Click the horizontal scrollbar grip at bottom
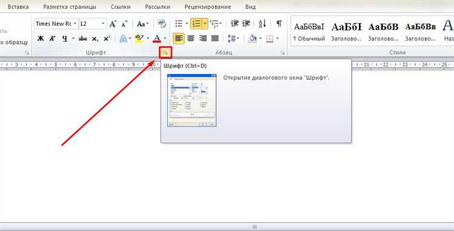454x231 pixels. coord(254,227)
